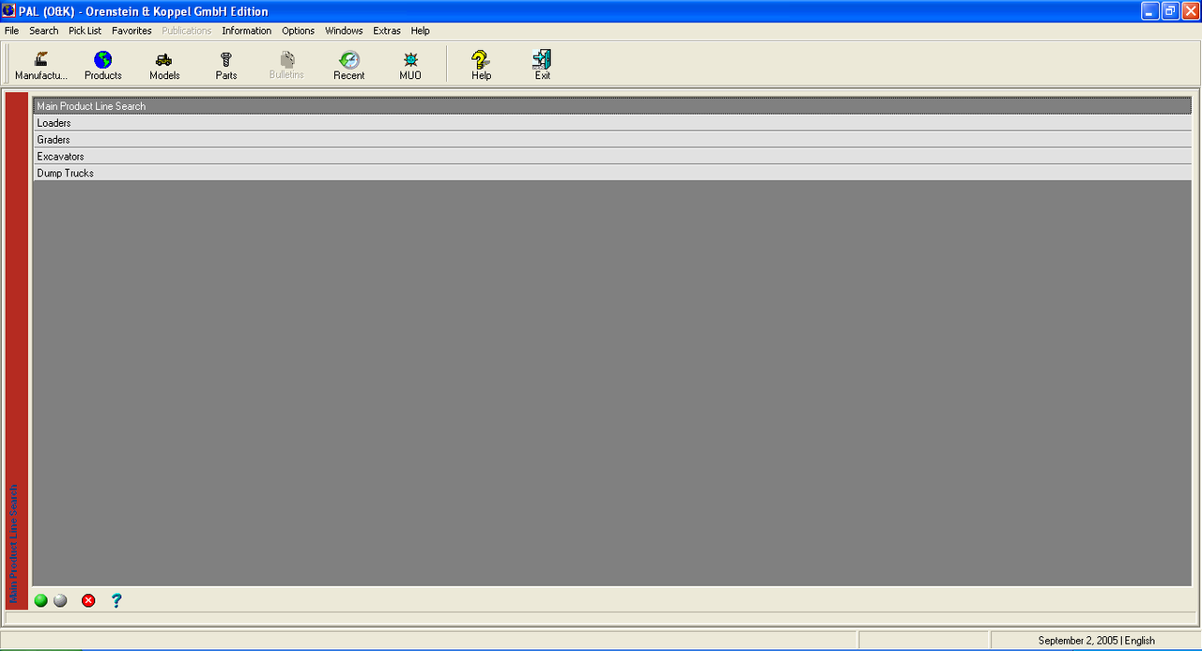1202x651 pixels.
Task: Open the Extras menu
Action: click(387, 31)
